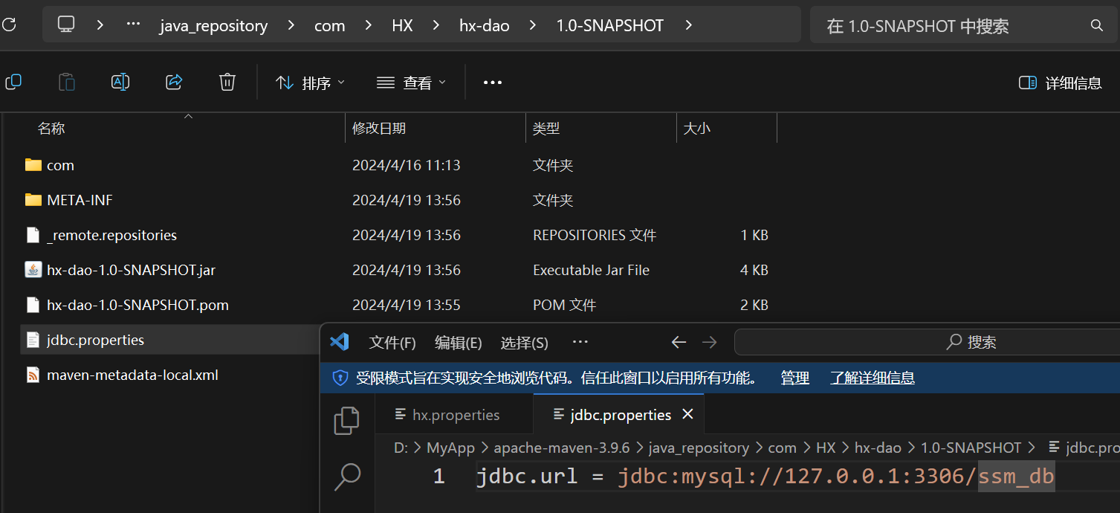
Task: Expand the 排序 sort dropdown
Action: (x=310, y=83)
